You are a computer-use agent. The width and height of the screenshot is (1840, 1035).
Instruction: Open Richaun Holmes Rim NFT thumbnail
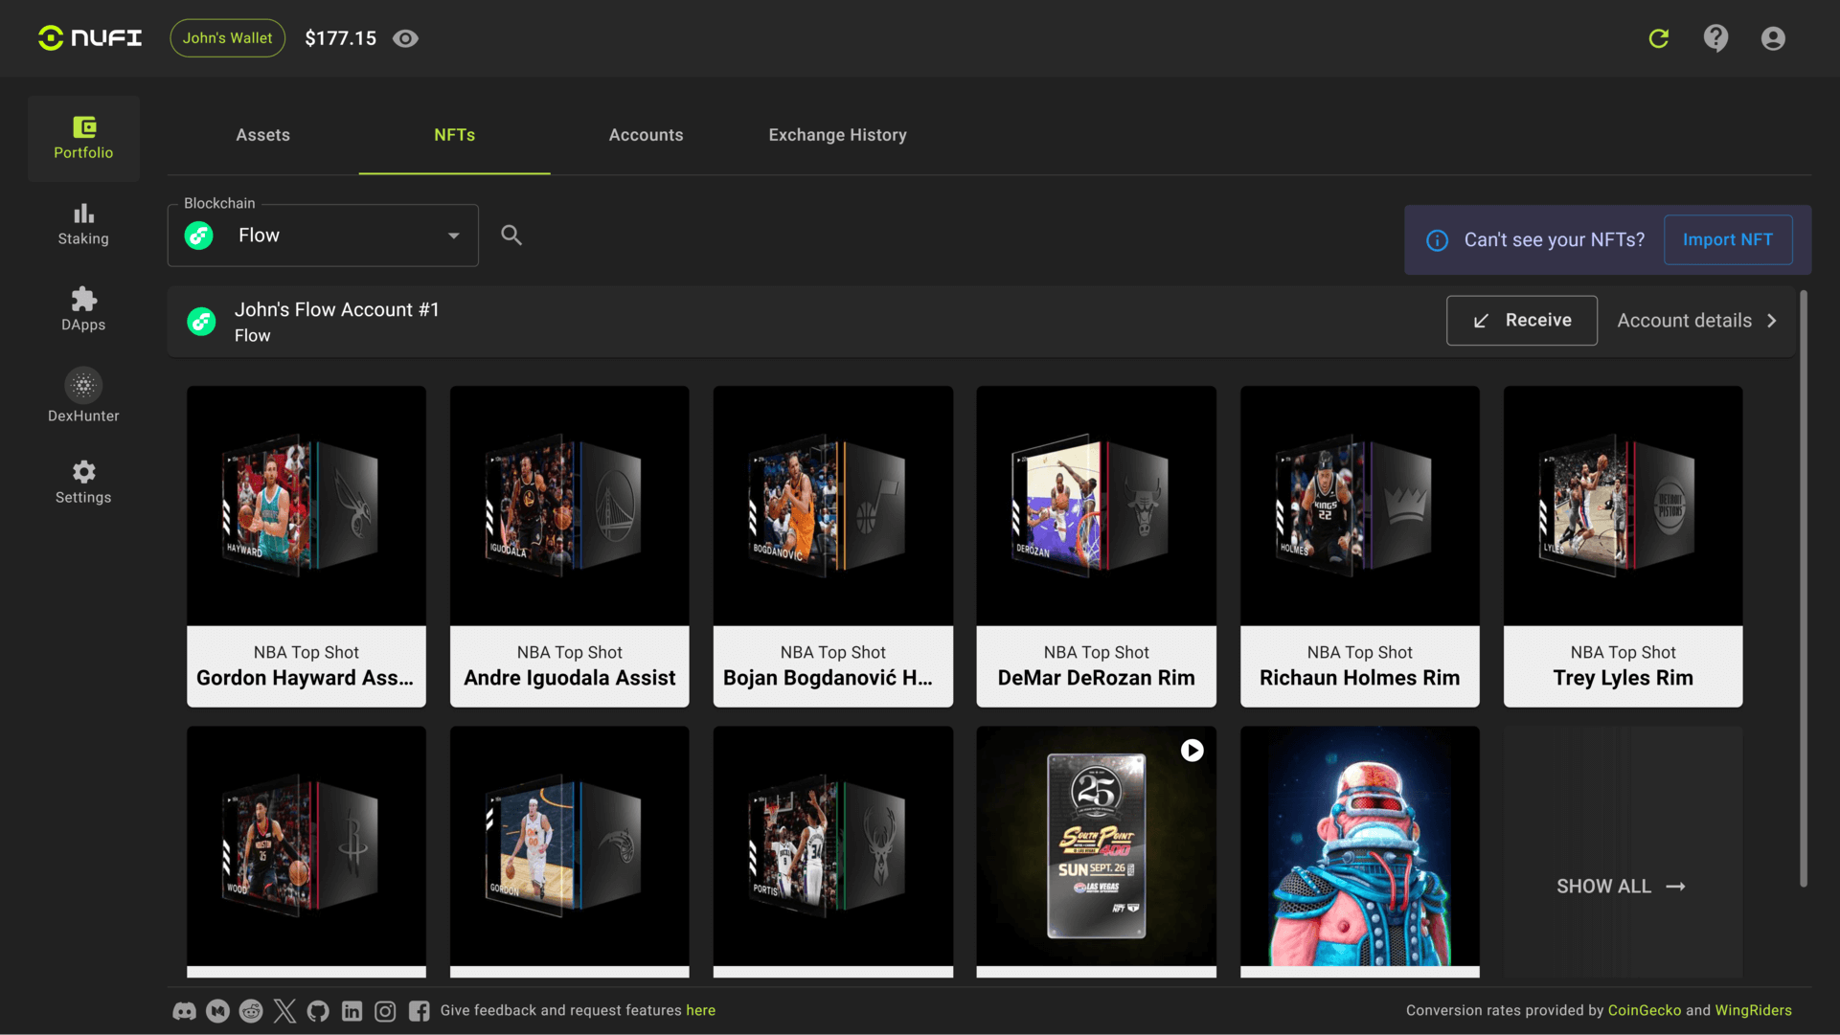click(1360, 506)
